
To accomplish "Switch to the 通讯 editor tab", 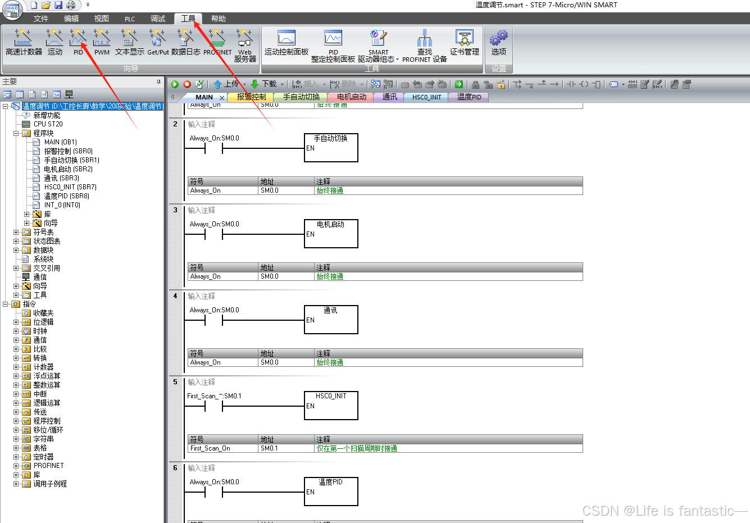I will [x=389, y=97].
